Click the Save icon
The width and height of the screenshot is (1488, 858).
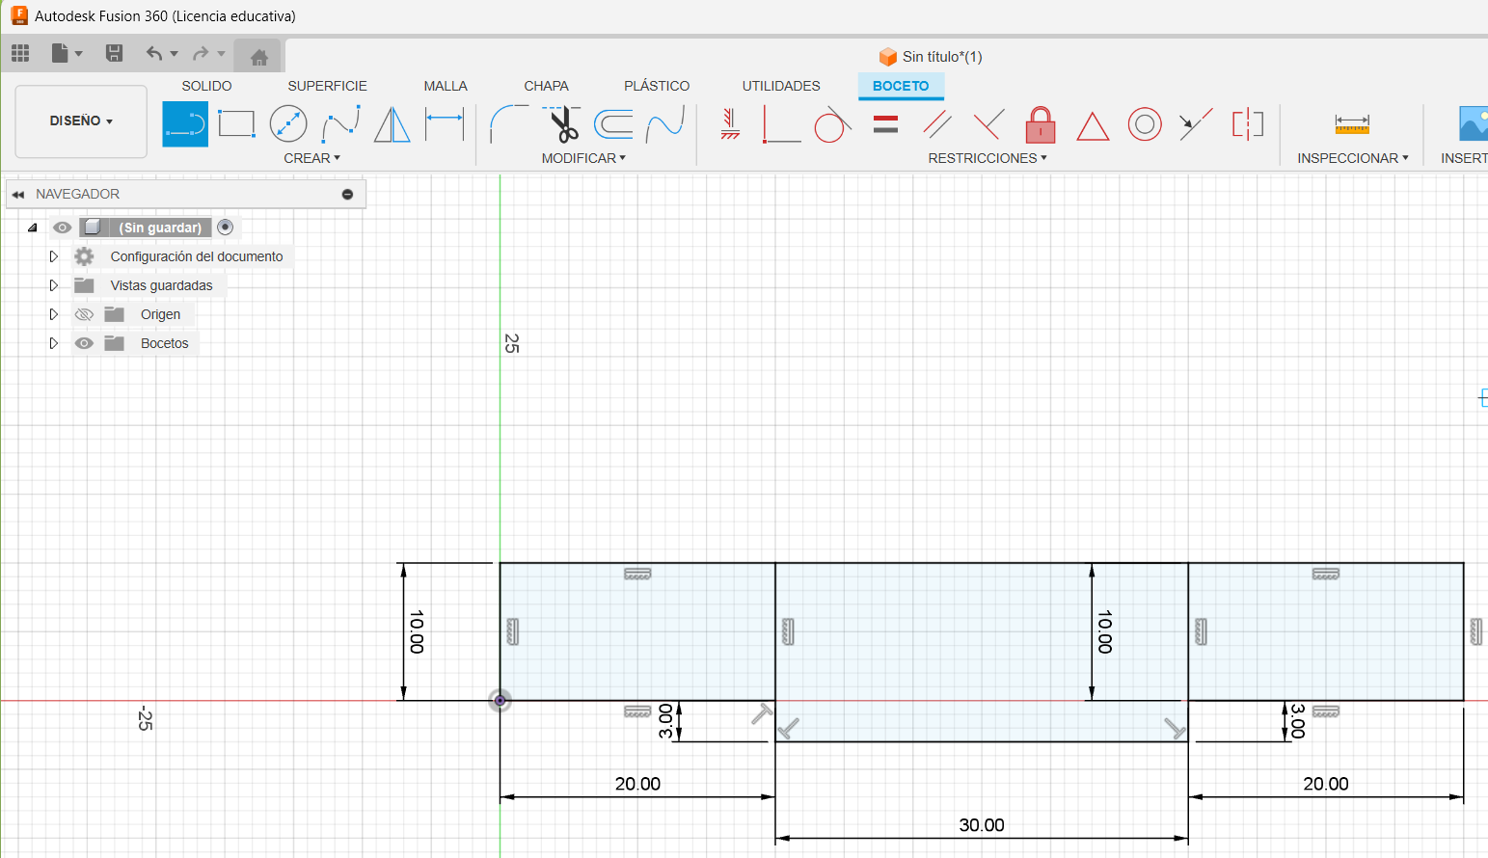point(114,53)
